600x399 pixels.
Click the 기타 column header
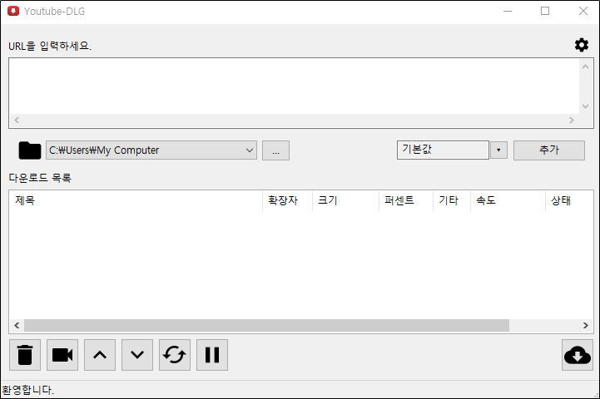coord(452,200)
